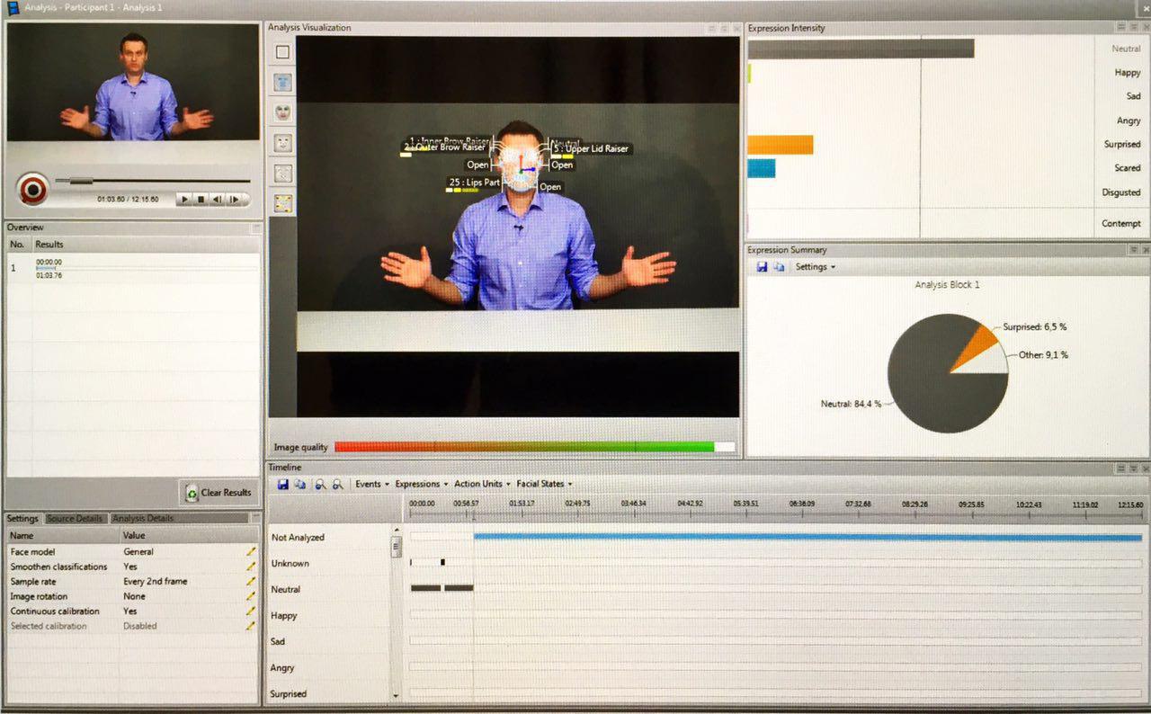Edit the Sample rate setting
The height and width of the screenshot is (714, 1151).
[x=251, y=581]
